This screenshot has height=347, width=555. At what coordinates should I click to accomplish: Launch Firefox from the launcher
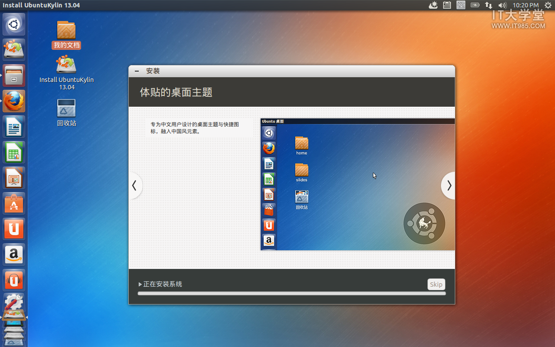pyautogui.click(x=14, y=101)
